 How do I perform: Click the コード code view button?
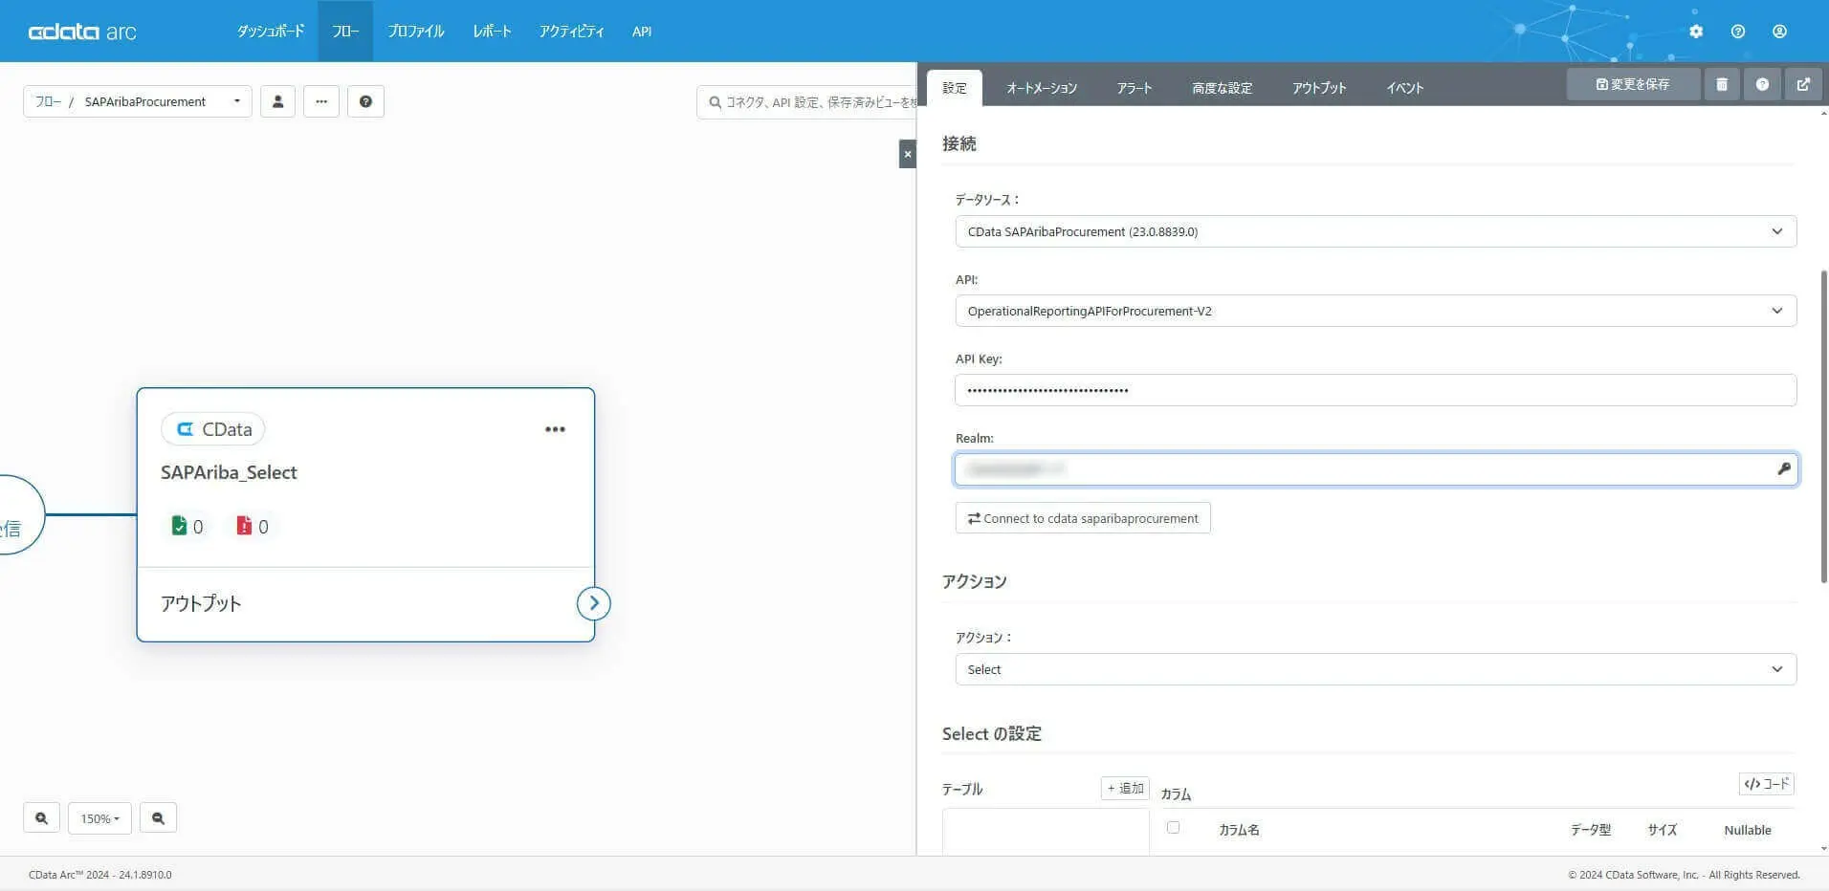1766,784
